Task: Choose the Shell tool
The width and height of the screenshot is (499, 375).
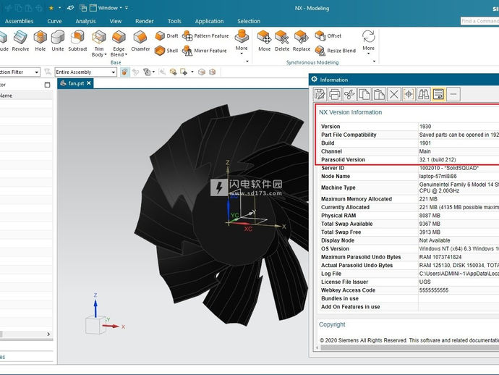Action: 166,51
